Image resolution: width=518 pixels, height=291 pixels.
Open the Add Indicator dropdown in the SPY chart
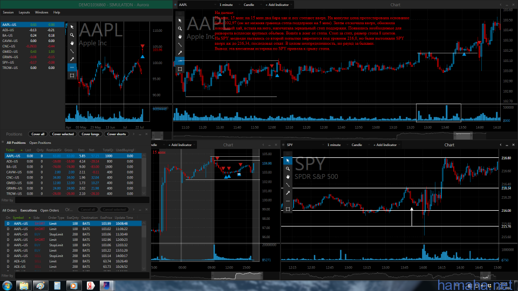tap(386, 145)
